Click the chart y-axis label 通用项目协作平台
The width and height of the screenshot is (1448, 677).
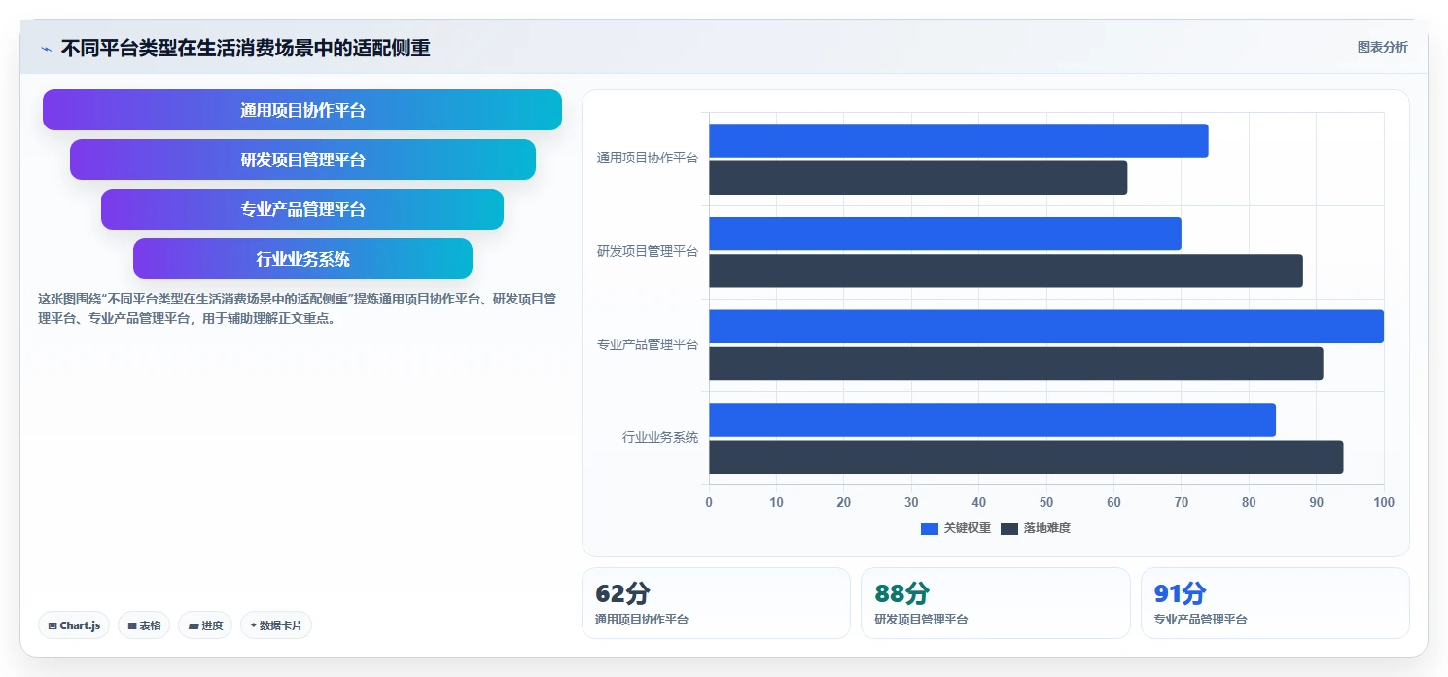coord(648,158)
